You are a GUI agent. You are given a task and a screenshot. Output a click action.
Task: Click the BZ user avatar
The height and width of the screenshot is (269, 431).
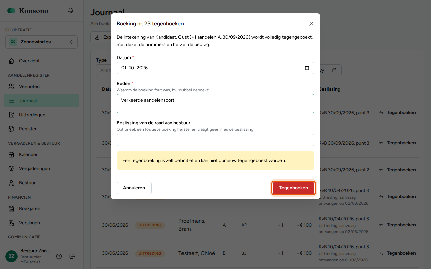coord(11,256)
